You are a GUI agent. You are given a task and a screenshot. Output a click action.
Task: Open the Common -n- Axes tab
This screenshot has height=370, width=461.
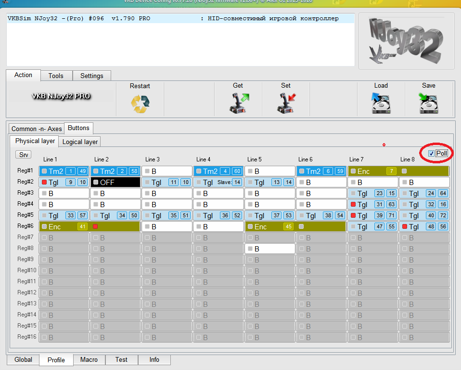(x=37, y=129)
